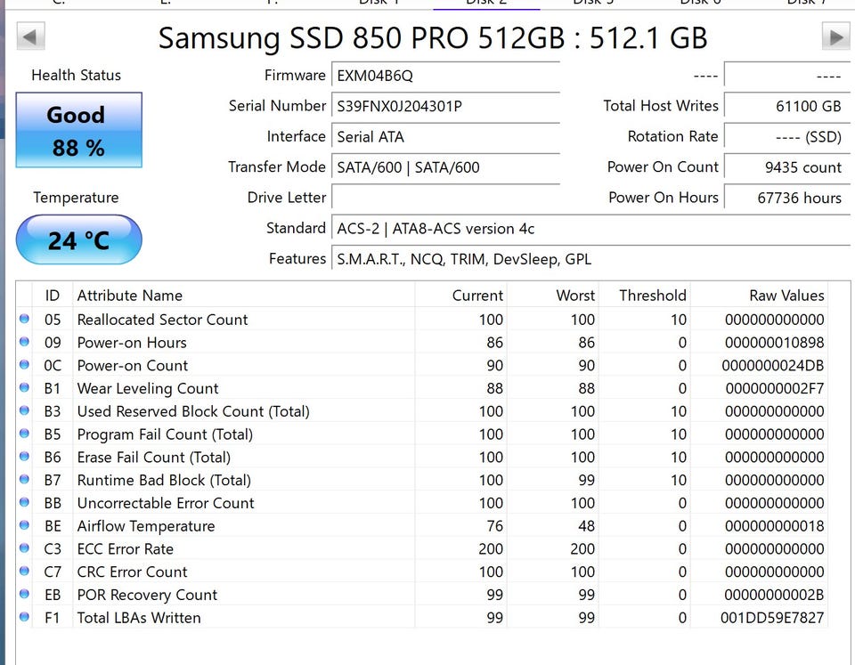This screenshot has width=855, height=665.
Task: Switch to the Disk 1 tab
Action: coord(379,3)
